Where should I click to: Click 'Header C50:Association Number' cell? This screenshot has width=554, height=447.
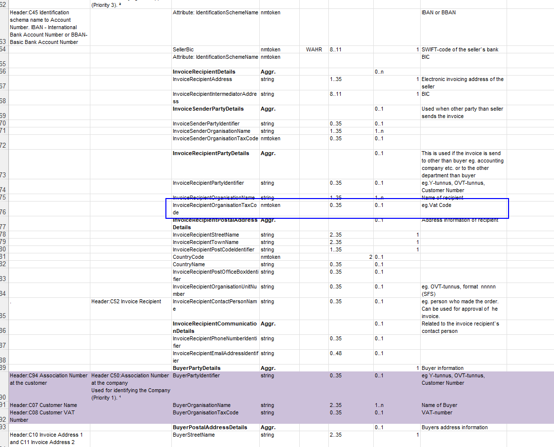(x=131, y=387)
